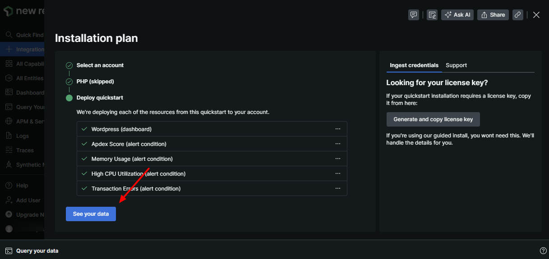Viewport: 549px width, 259px height.
Task: Open options menu for Memory Usage alert
Action: [x=338, y=159]
